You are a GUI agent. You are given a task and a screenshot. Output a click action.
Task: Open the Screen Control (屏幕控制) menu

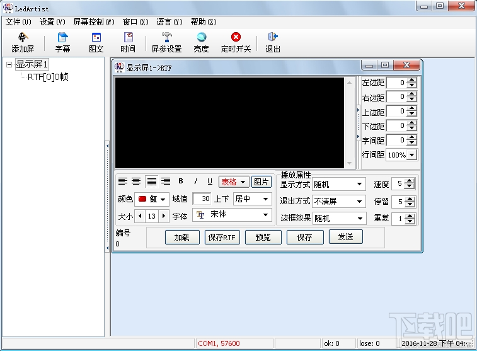click(94, 22)
